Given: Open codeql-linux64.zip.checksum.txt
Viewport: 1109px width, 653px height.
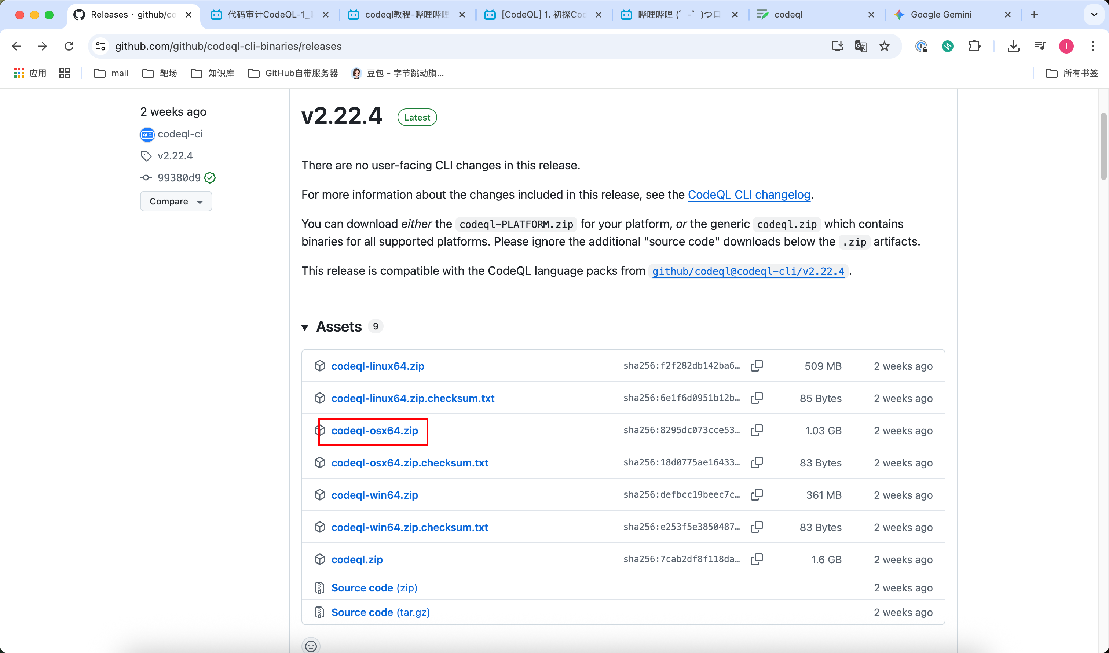Looking at the screenshot, I should 413,398.
